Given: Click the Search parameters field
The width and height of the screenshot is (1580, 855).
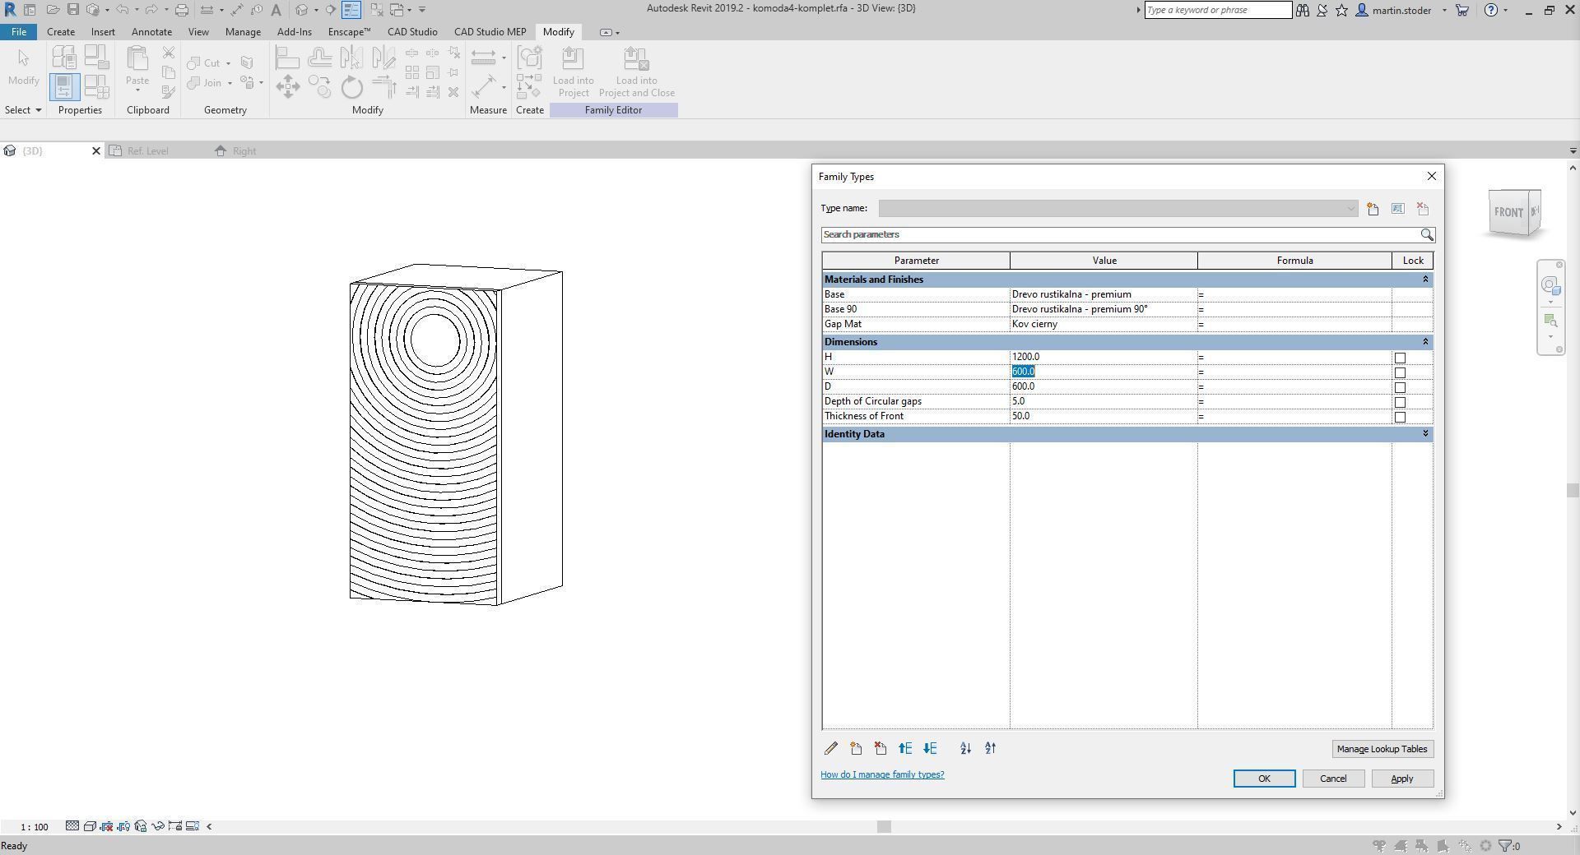Looking at the screenshot, I should tap(1070, 234).
